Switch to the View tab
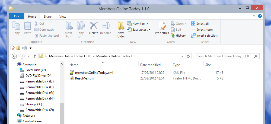Image resolution: width=271 pixels, height=124 pixels. coord(63,17)
